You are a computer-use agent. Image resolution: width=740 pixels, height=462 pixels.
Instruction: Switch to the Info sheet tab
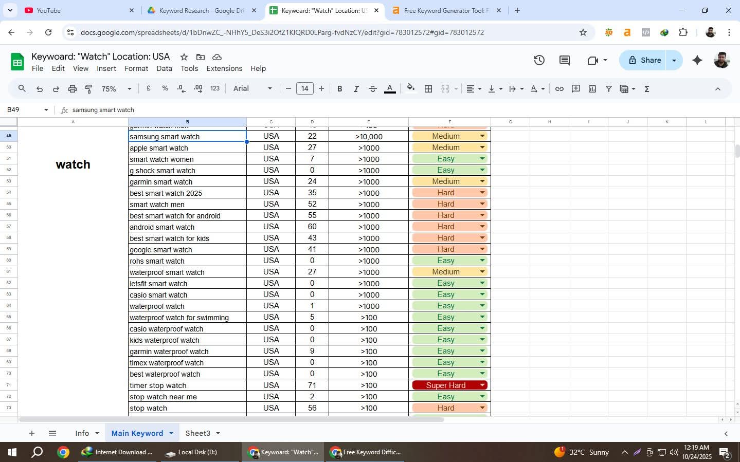(81, 433)
